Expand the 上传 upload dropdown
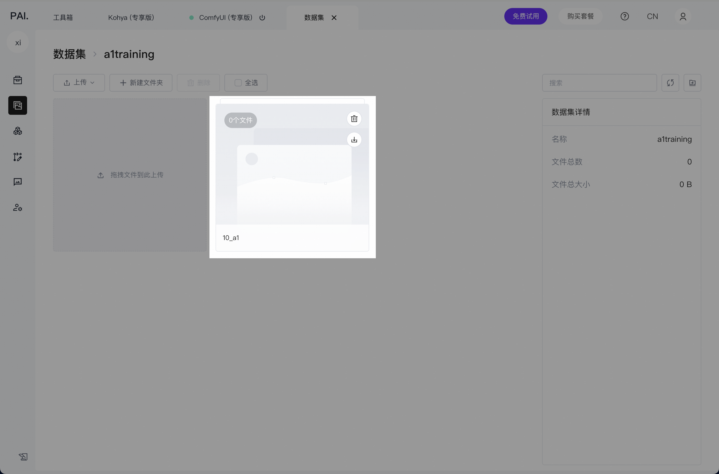 point(79,83)
